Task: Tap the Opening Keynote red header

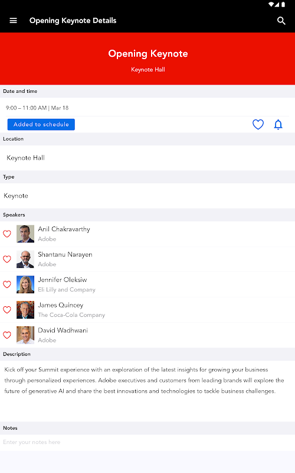Action: 147,59
